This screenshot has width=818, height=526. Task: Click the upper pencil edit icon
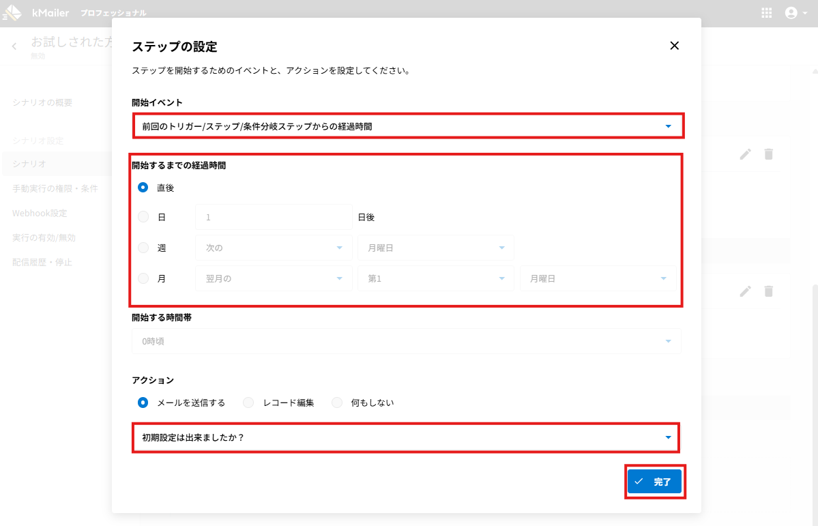tap(746, 154)
